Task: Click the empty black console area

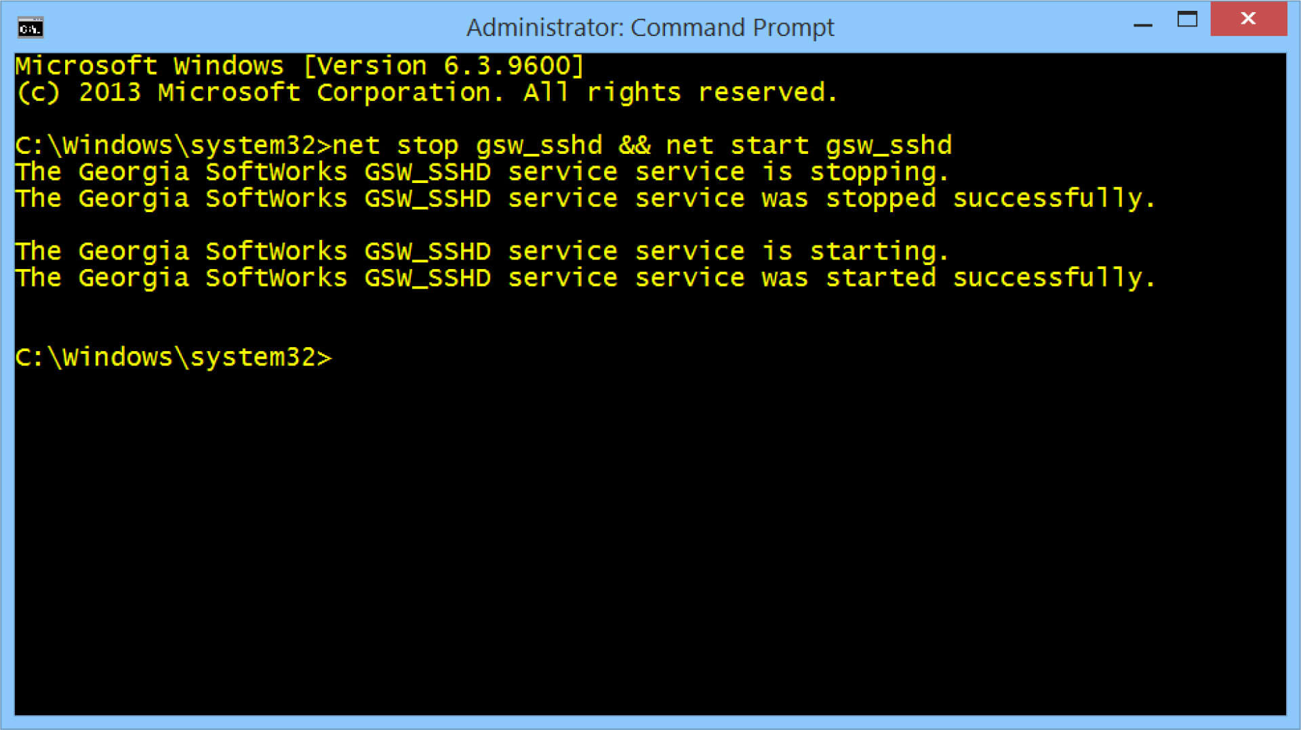Action: 650,542
